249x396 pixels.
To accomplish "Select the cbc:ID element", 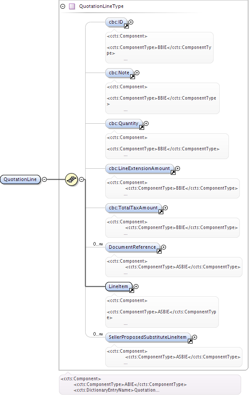I will point(116,22).
